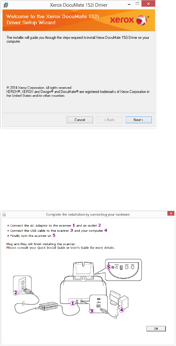This screenshot has height=346, width=176.
Task: Click the Next button in setup wizard
Action: tap(138, 120)
